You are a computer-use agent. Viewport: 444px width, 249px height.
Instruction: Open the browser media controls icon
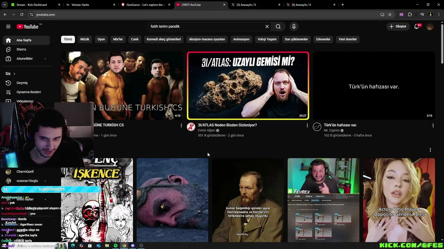422,15
